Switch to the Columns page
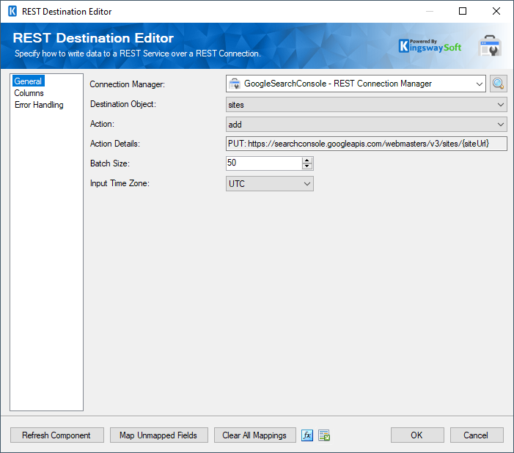The width and height of the screenshot is (514, 453). pyautogui.click(x=29, y=93)
